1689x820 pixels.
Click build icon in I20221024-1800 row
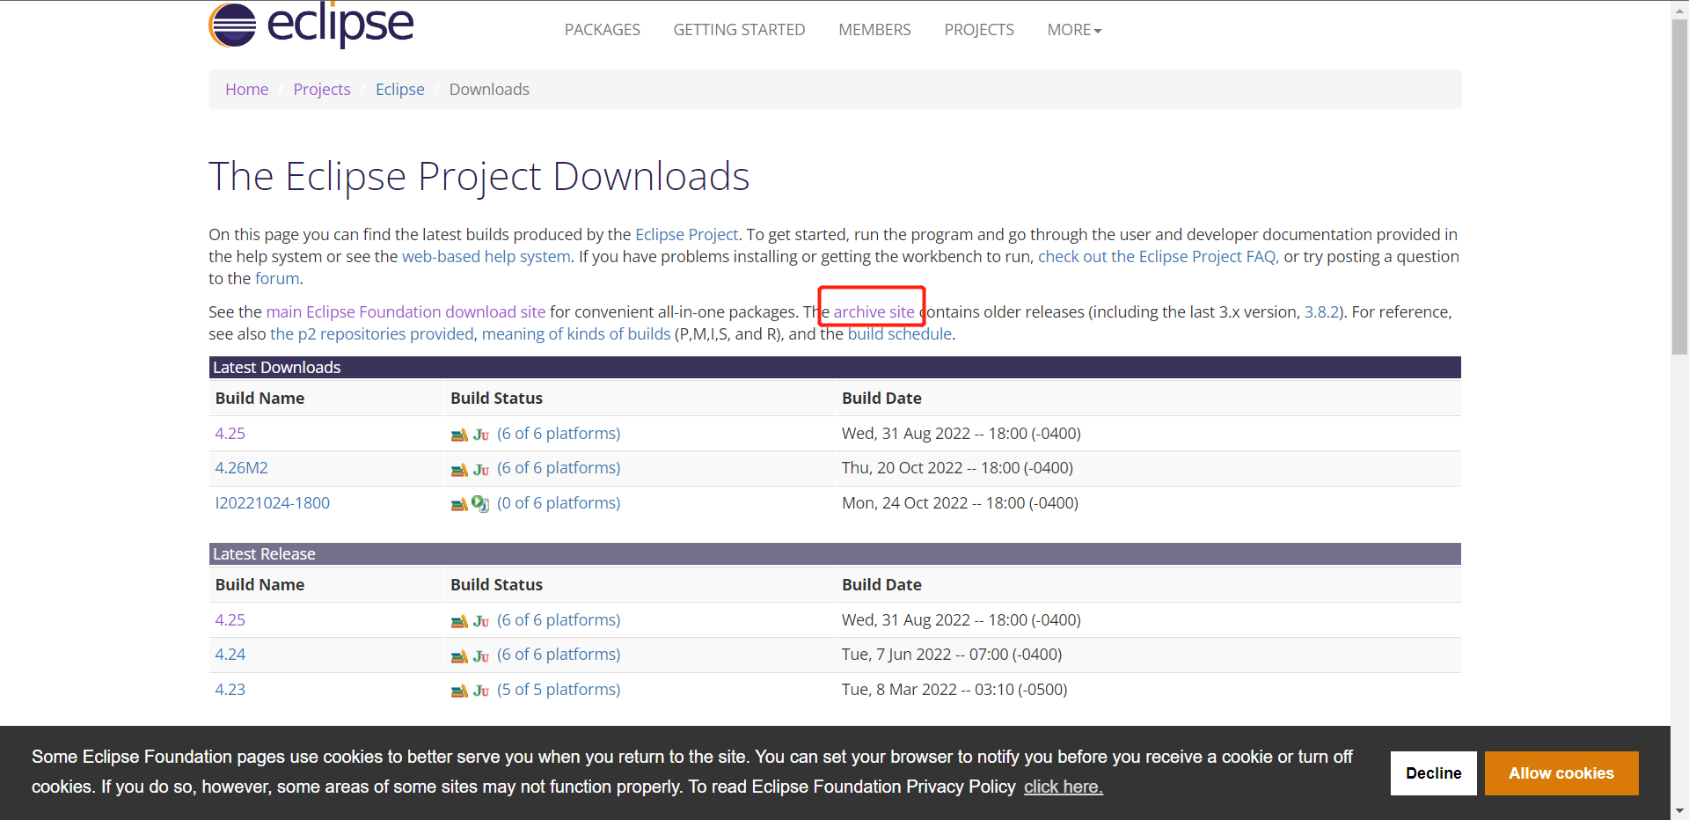(459, 504)
